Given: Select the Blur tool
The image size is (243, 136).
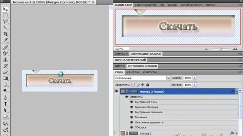Looking at the screenshot, I should (x=5, y=85).
